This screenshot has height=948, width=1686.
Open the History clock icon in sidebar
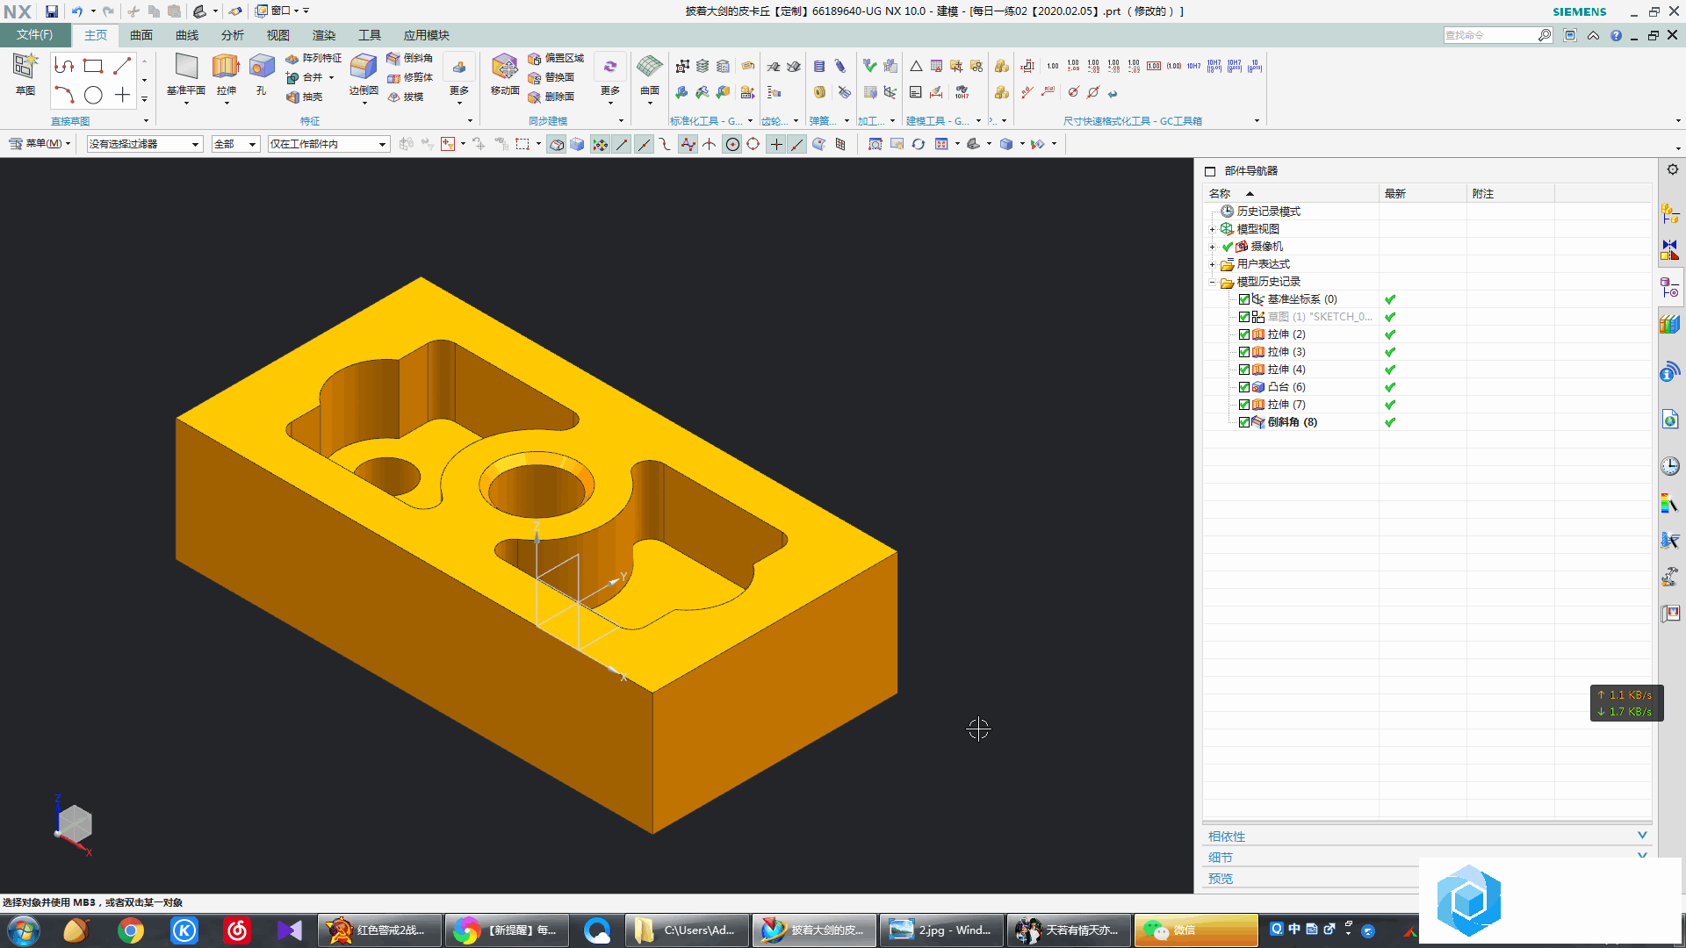[1670, 466]
